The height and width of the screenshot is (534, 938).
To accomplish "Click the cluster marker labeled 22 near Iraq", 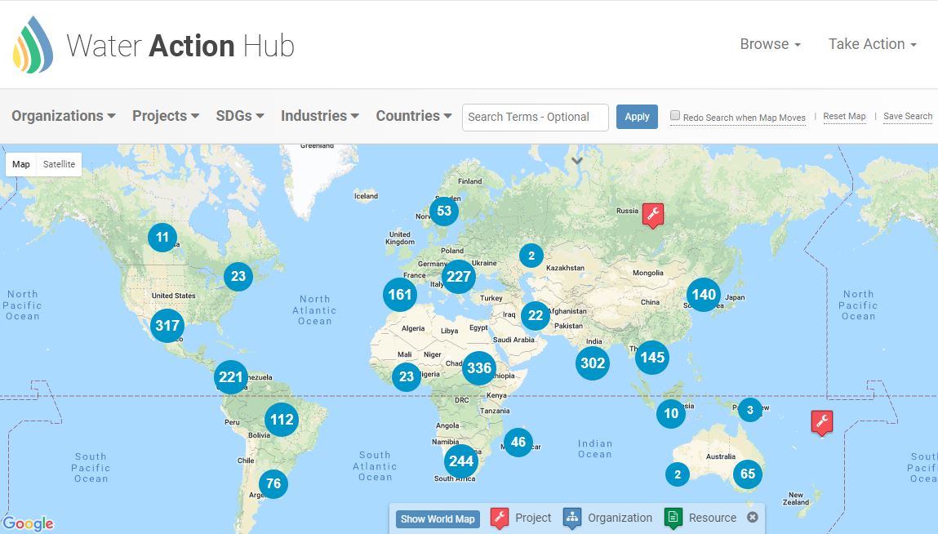I will 536,315.
